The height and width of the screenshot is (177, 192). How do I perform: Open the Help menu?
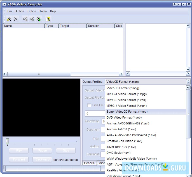53,11
